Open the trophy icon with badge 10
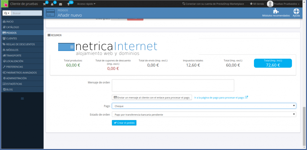Screen dimensions: 307x150 click(x=68, y=4)
